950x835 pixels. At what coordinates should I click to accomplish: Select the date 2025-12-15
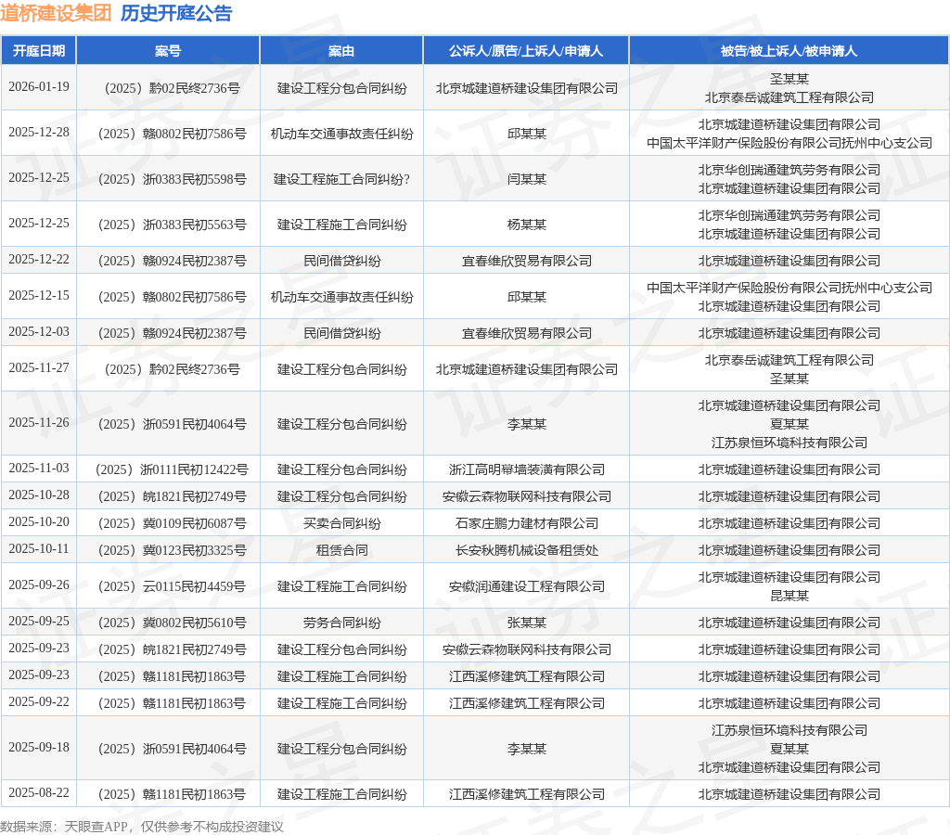click(39, 296)
